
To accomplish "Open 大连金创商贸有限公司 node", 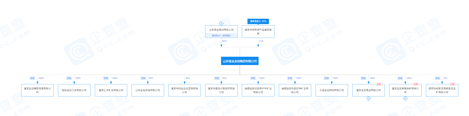I will [x=331, y=90].
